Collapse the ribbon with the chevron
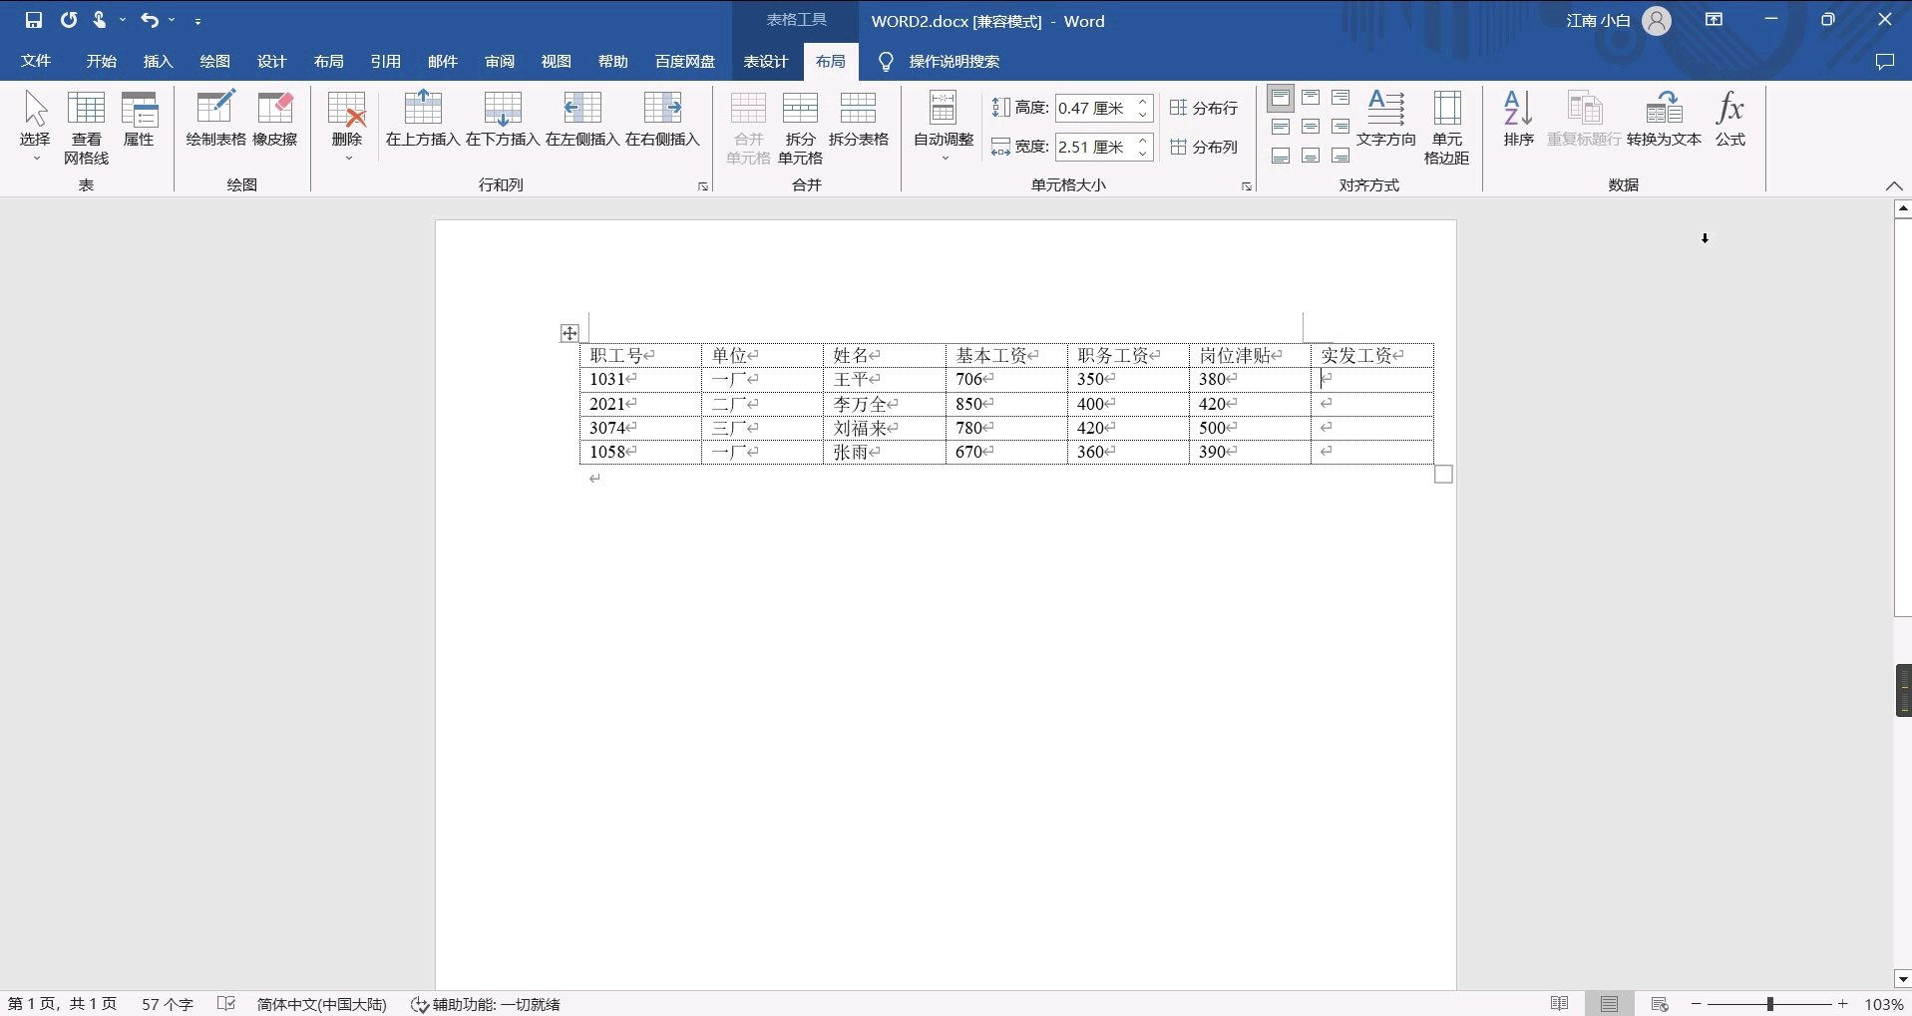Screen dimensions: 1912x1016 (1894, 186)
